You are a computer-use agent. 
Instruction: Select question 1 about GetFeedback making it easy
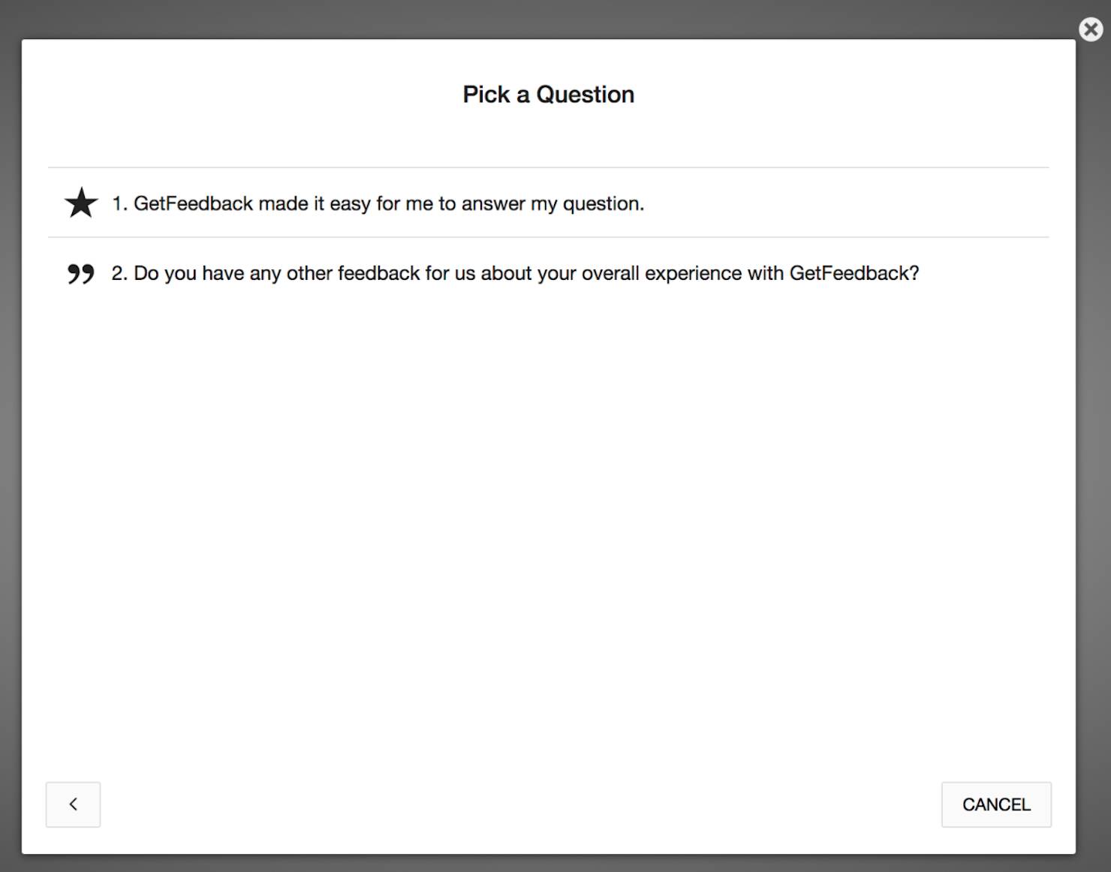pos(548,203)
